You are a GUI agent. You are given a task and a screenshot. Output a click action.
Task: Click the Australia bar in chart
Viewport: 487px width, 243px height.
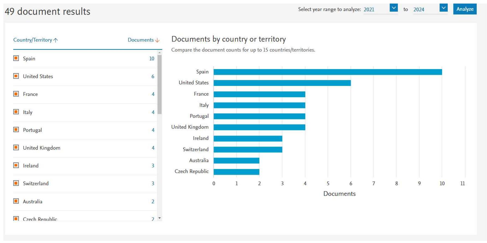pyautogui.click(x=236, y=161)
